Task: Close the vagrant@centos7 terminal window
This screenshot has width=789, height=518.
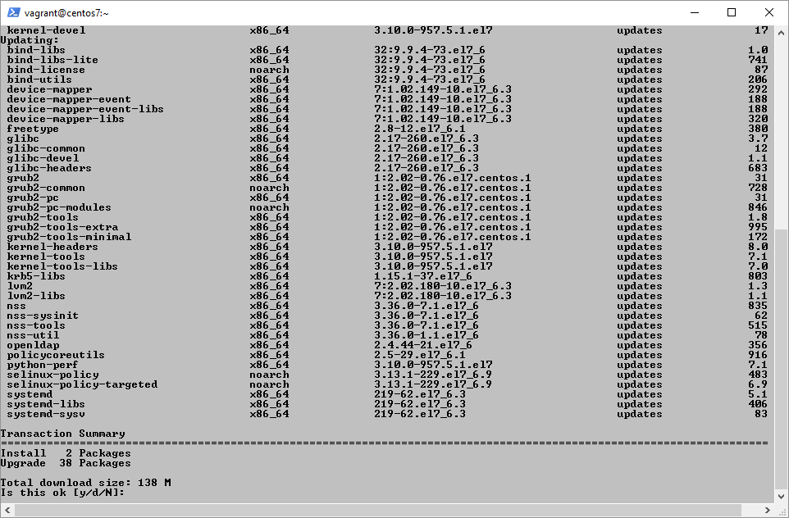Action: [x=768, y=12]
